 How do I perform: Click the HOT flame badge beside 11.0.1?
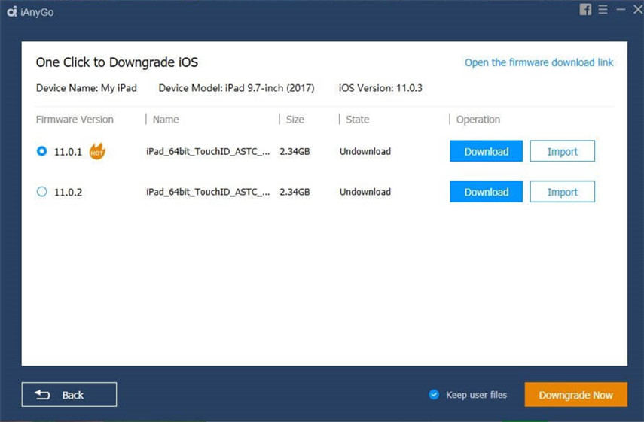coord(97,151)
